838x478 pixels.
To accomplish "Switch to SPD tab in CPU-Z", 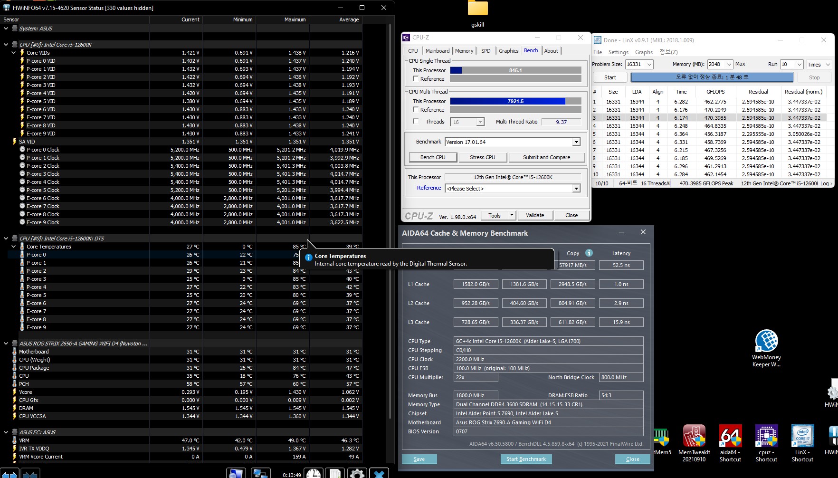I will point(486,51).
